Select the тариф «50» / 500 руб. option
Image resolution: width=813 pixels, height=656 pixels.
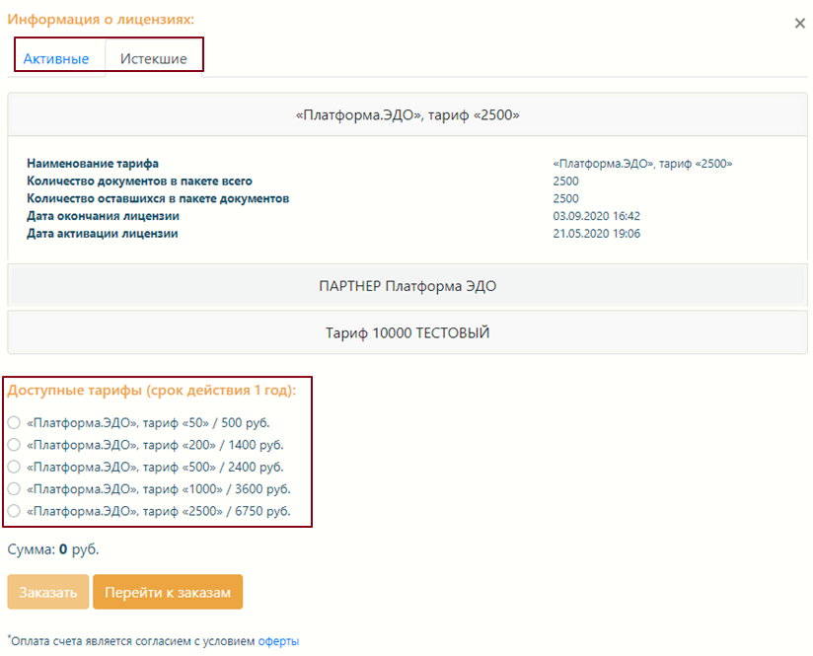click(x=14, y=422)
